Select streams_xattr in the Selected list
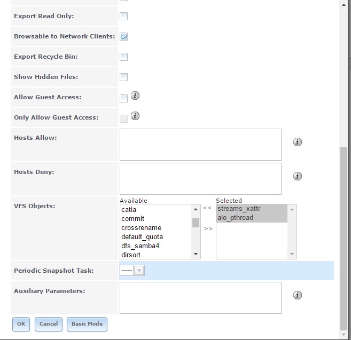The width and height of the screenshot is (351, 340). 239,209
